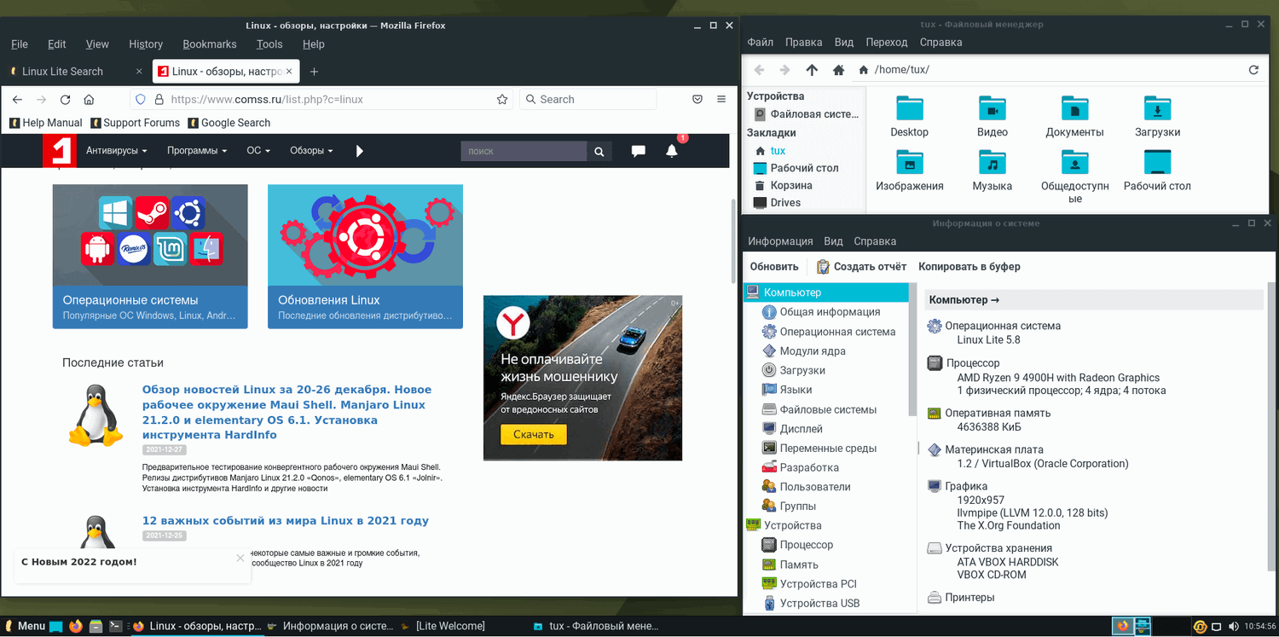
Task: Open Firefox History menu
Action: (146, 44)
